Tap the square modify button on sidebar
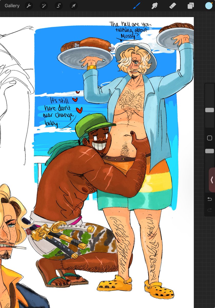Image resolution: width=215 pixels, height=308 pixels. (x=210, y=138)
